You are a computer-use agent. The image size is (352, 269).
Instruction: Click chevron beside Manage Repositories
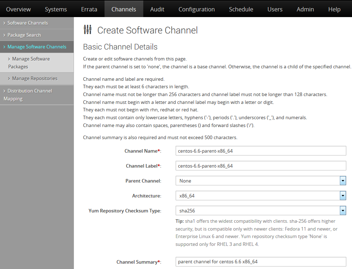(x=9, y=78)
